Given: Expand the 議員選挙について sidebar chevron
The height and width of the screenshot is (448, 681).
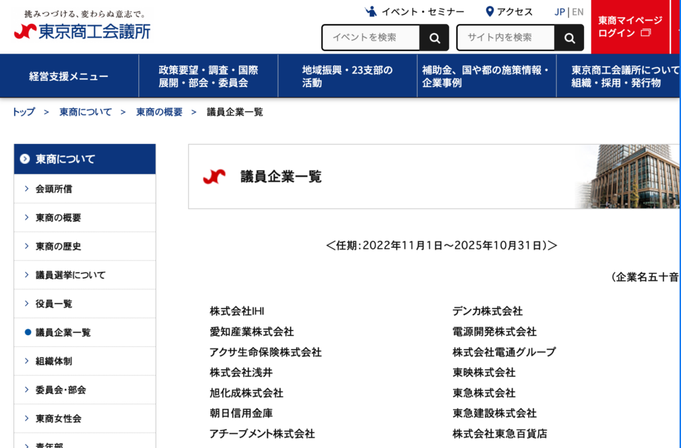Looking at the screenshot, I should 27,275.
